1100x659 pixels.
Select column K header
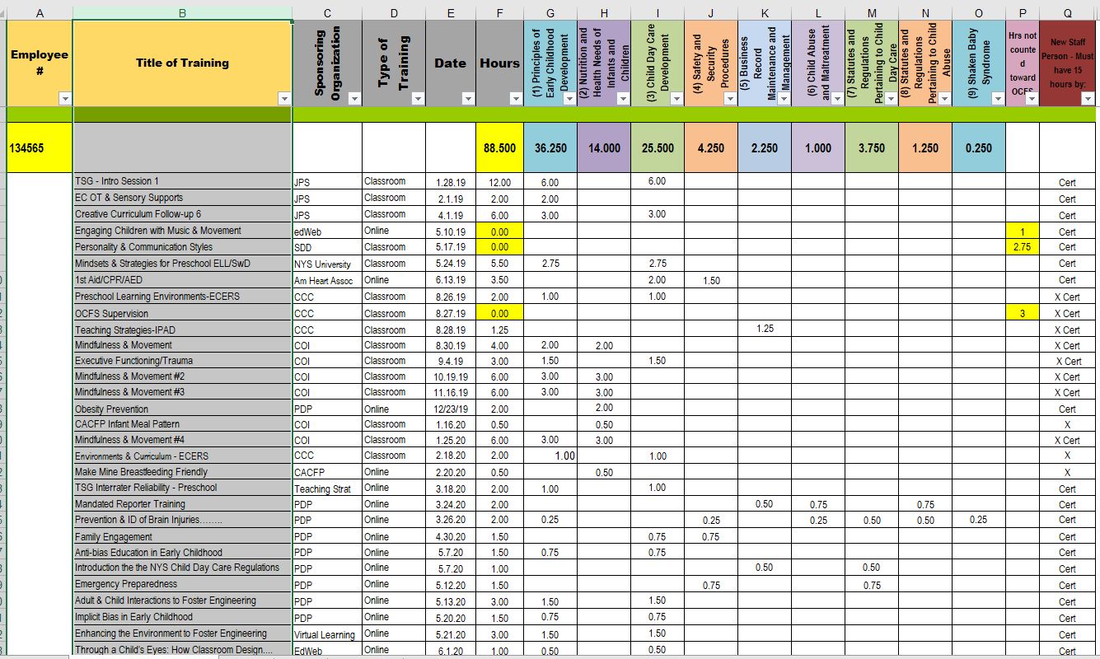tap(765, 12)
